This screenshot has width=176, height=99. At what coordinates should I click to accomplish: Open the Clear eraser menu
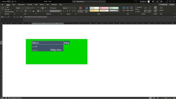138,12
